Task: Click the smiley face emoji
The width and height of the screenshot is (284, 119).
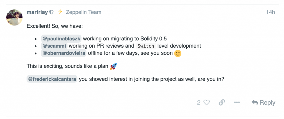Action: pos(178,54)
